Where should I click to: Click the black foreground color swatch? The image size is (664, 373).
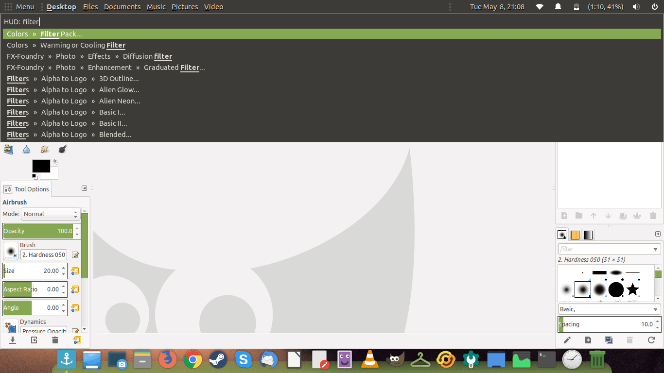click(x=41, y=166)
